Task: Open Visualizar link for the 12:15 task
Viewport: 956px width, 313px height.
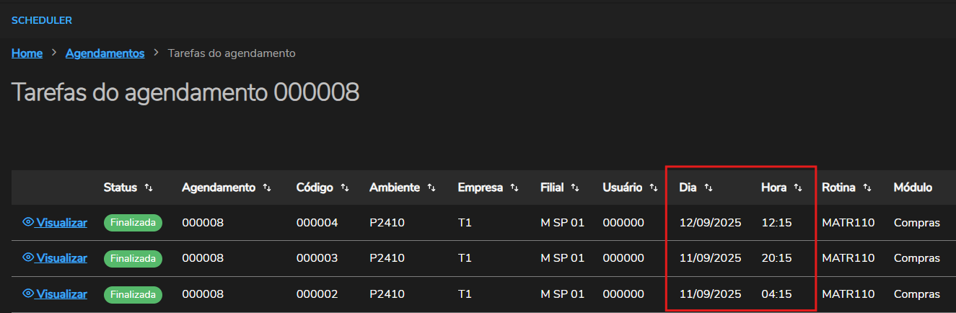Action: (x=61, y=223)
